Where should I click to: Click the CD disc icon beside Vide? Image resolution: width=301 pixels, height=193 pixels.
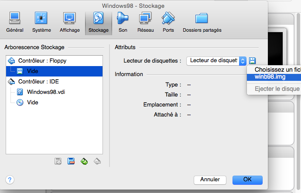(20, 103)
